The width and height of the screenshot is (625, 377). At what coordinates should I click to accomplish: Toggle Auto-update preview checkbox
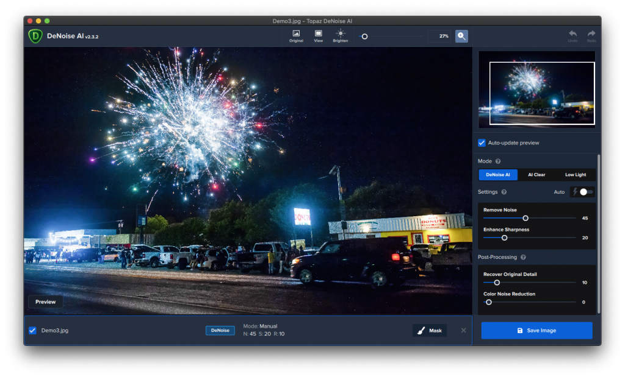[482, 143]
